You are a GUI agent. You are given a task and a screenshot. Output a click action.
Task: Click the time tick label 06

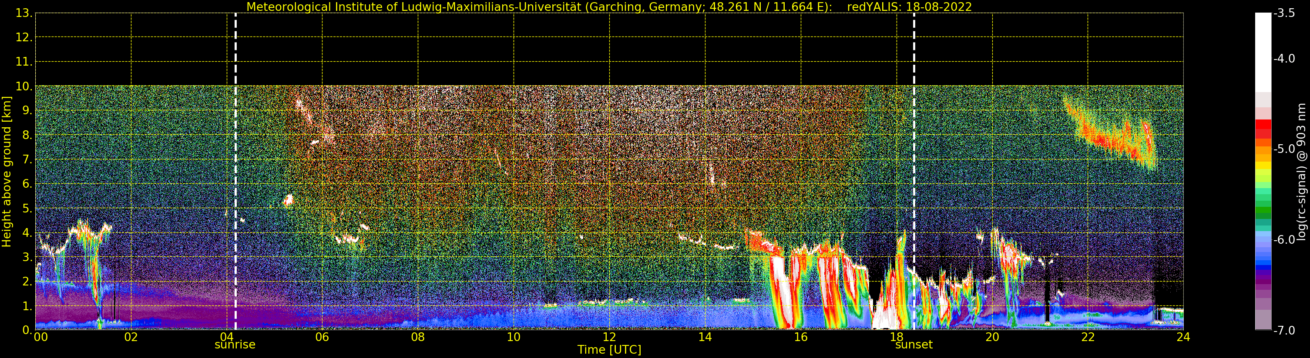pyautogui.click(x=322, y=337)
